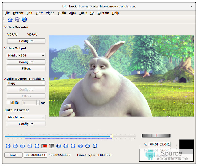Open a video file with folder icon

[x=10, y=19]
